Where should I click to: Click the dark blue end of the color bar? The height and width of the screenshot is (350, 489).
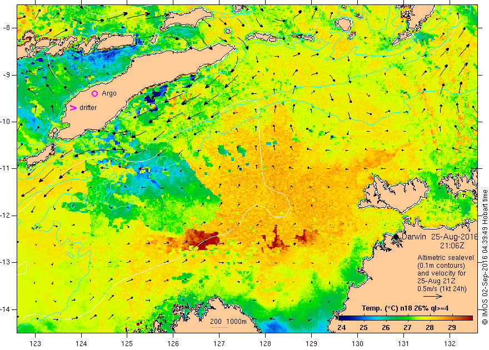(342, 318)
